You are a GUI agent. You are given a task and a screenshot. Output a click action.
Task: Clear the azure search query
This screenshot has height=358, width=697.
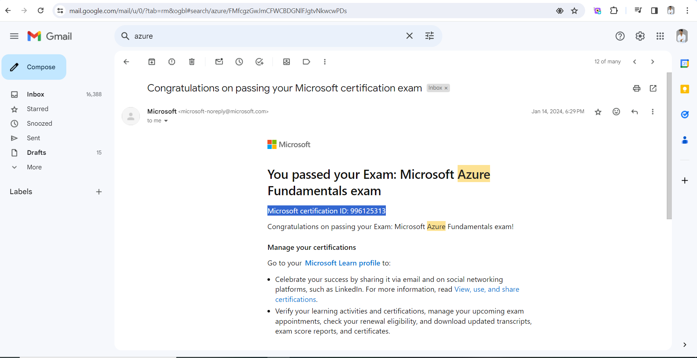[x=409, y=36]
